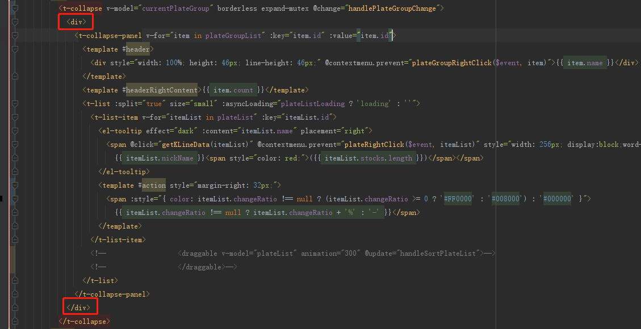Click the borderless attribute
The image size is (641, 329).
[x=237, y=9]
